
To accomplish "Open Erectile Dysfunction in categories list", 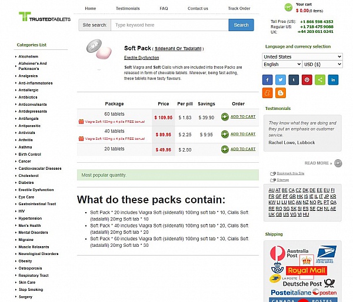I will [x=36, y=190].
